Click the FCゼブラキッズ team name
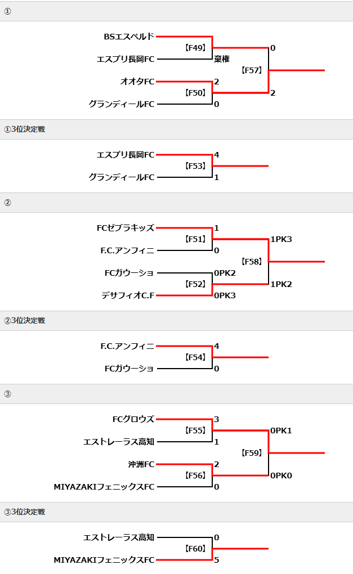The height and width of the screenshot is (574, 353). click(125, 228)
